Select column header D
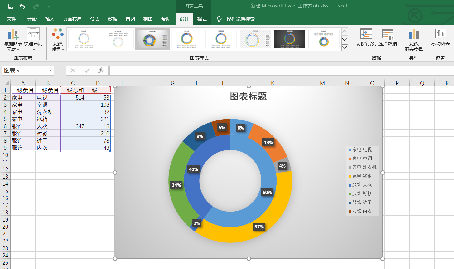 click(98, 83)
